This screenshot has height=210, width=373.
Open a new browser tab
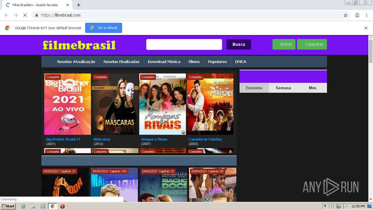pos(79,5)
